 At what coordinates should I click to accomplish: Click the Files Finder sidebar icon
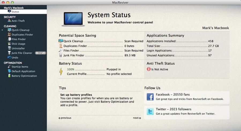tap(9, 39)
